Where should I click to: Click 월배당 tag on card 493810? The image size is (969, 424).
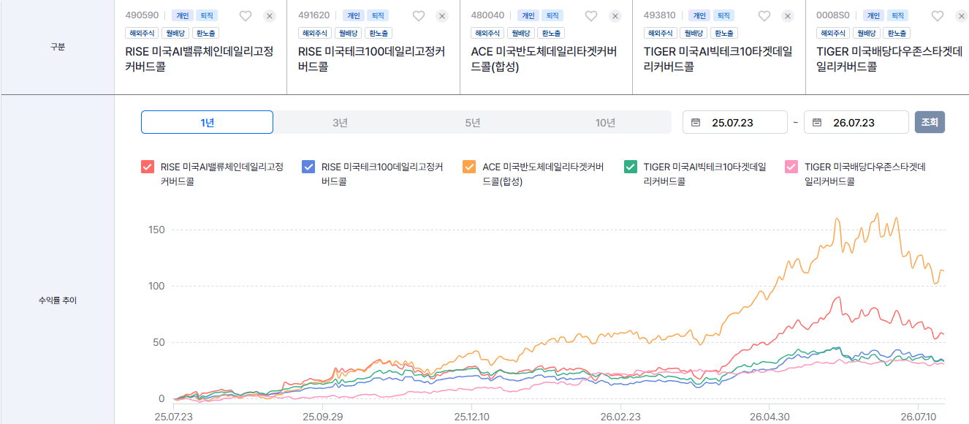[693, 33]
